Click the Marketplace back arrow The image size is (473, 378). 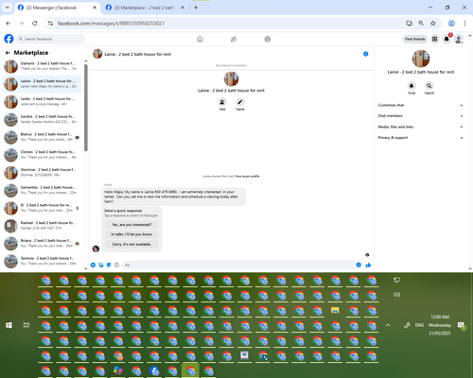[8, 53]
